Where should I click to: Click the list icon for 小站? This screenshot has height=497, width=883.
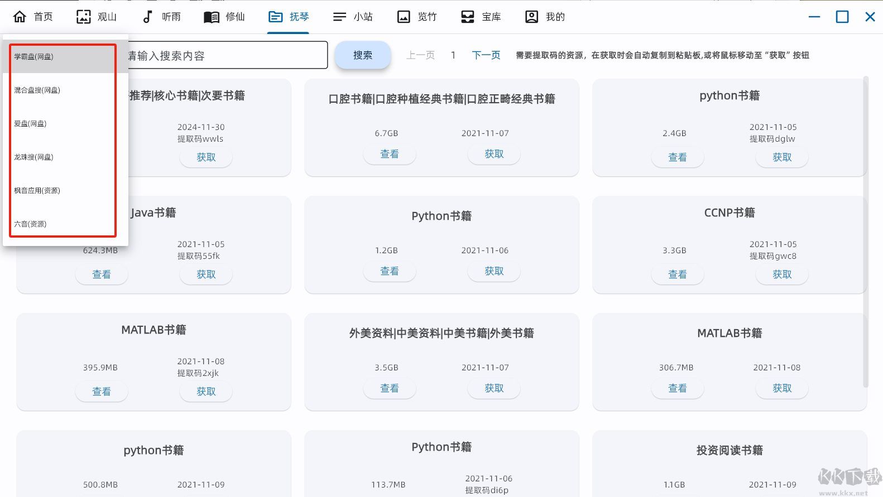339,17
